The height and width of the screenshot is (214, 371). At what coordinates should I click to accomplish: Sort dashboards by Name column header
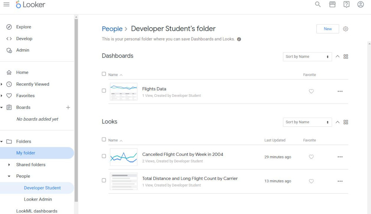pyautogui.click(x=115, y=75)
